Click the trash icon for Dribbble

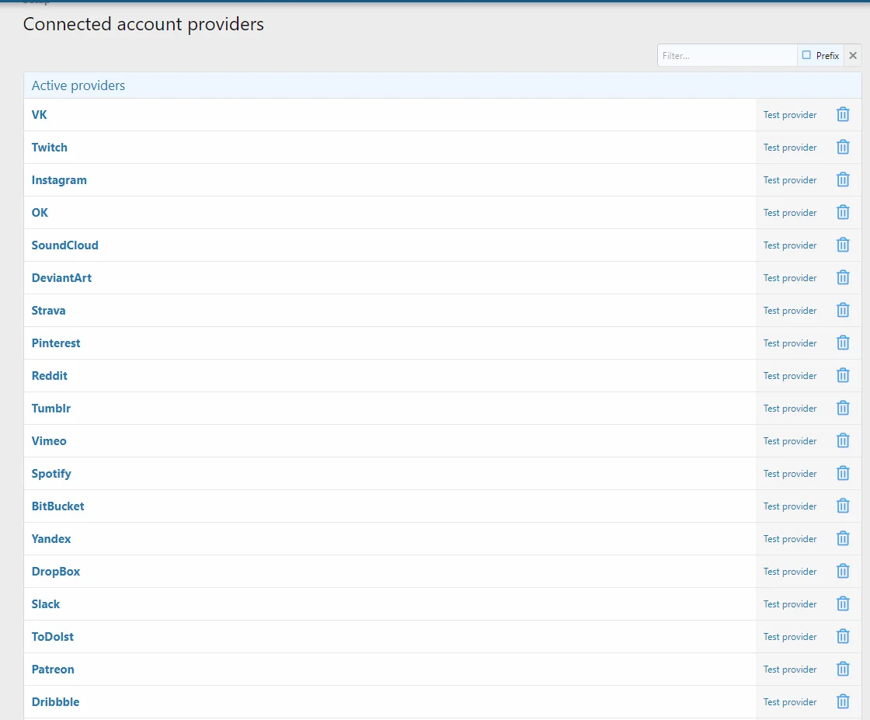(x=843, y=702)
